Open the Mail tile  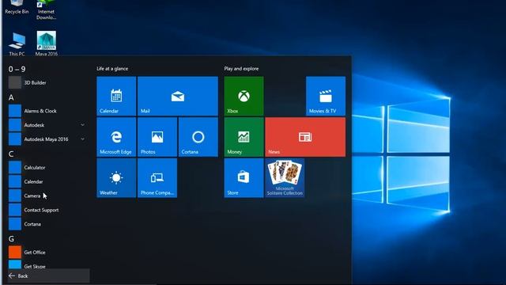tap(178, 96)
